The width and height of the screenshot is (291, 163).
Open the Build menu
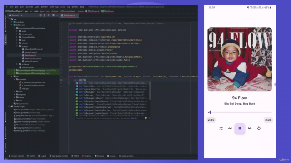pos(51,7)
